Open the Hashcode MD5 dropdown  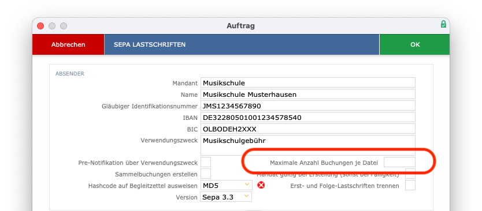[226, 185]
